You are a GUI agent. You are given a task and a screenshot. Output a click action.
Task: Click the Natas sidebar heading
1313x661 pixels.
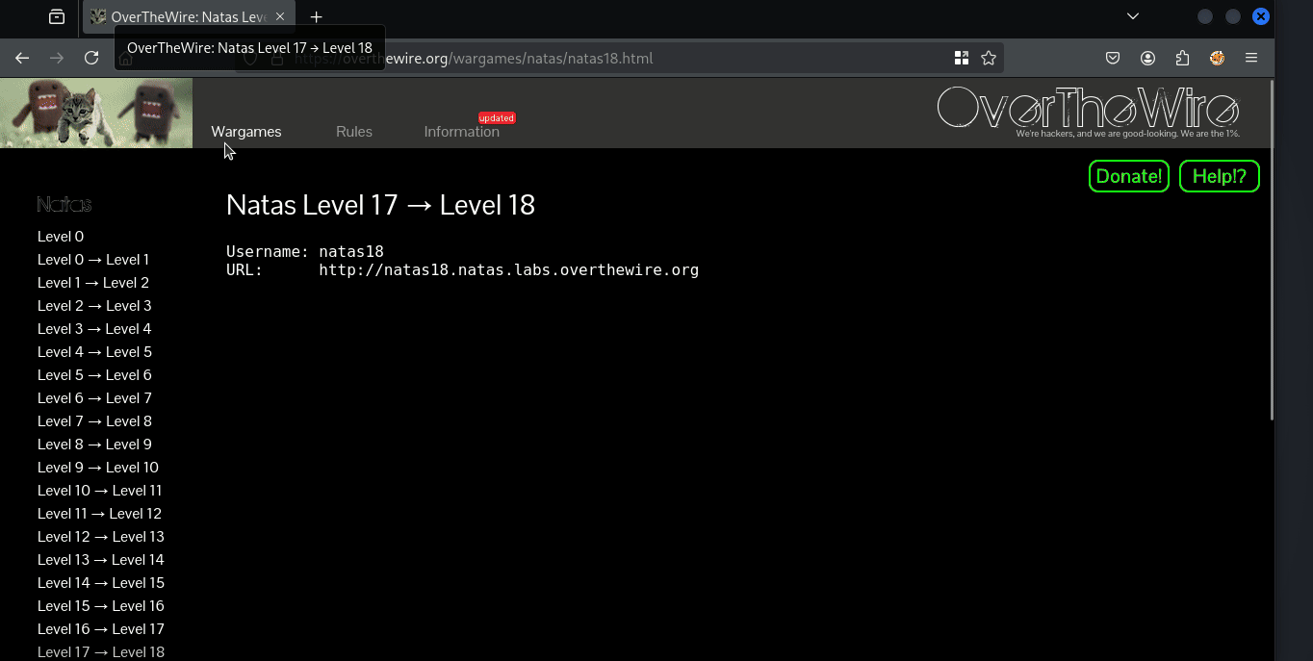click(64, 204)
